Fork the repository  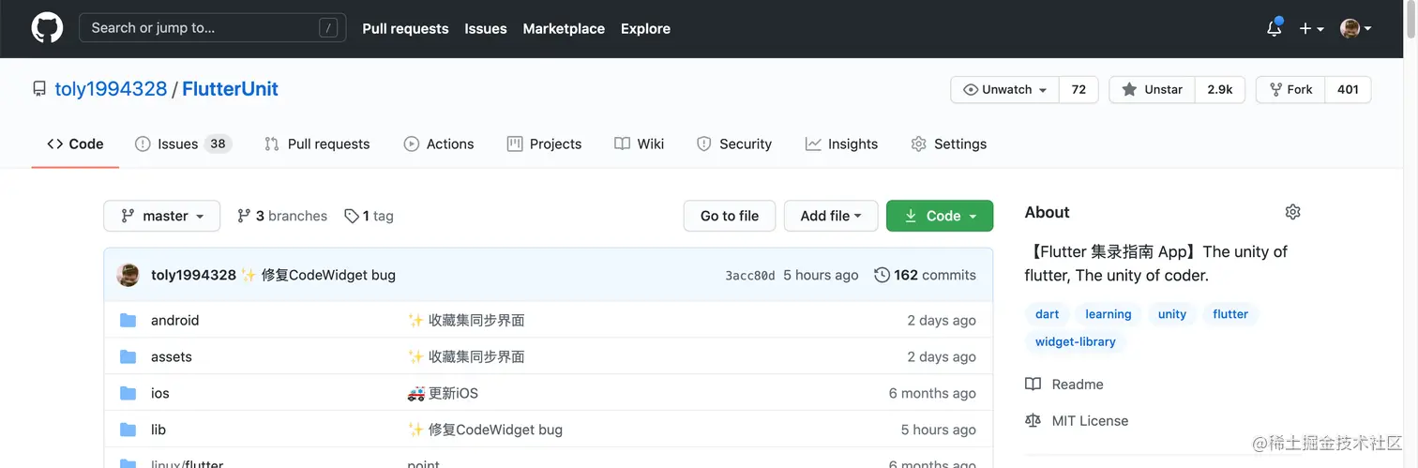[x=1290, y=89]
